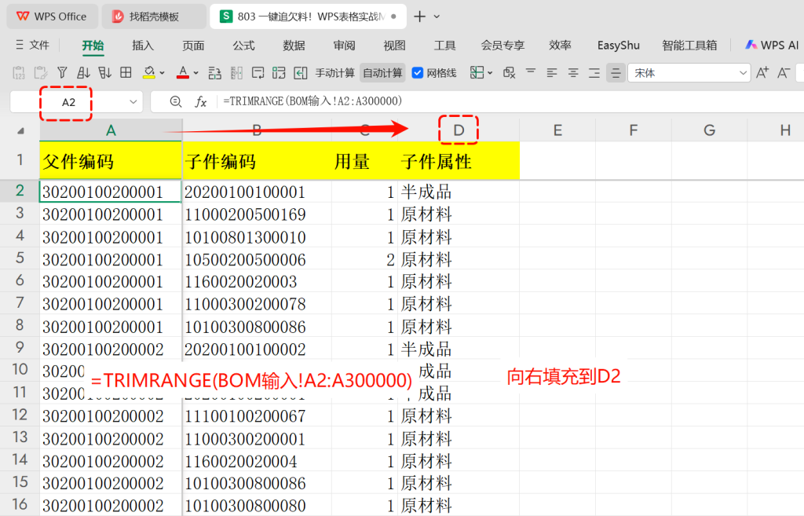Sort descending with the funnel-arrow icon
804x516 pixels.
(x=104, y=73)
